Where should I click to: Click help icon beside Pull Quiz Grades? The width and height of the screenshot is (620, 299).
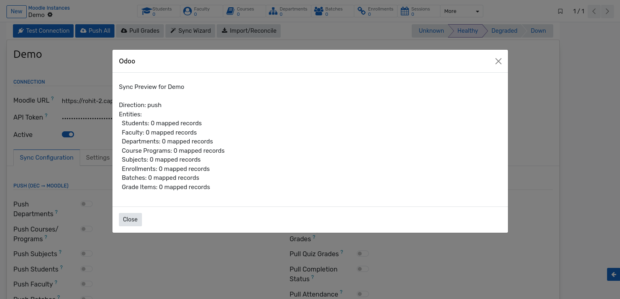tap(342, 252)
